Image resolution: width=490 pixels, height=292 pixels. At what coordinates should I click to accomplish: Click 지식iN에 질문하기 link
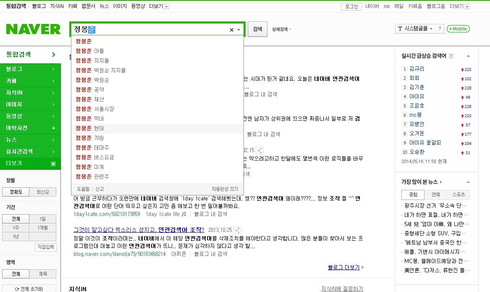pyautogui.click(x=342, y=289)
